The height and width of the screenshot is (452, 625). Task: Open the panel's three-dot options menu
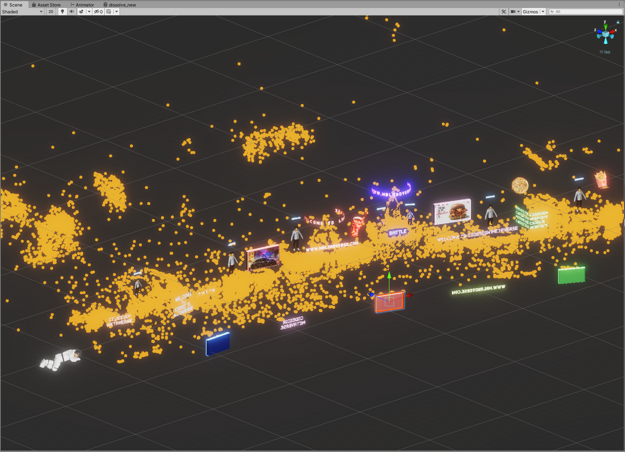coord(620,4)
